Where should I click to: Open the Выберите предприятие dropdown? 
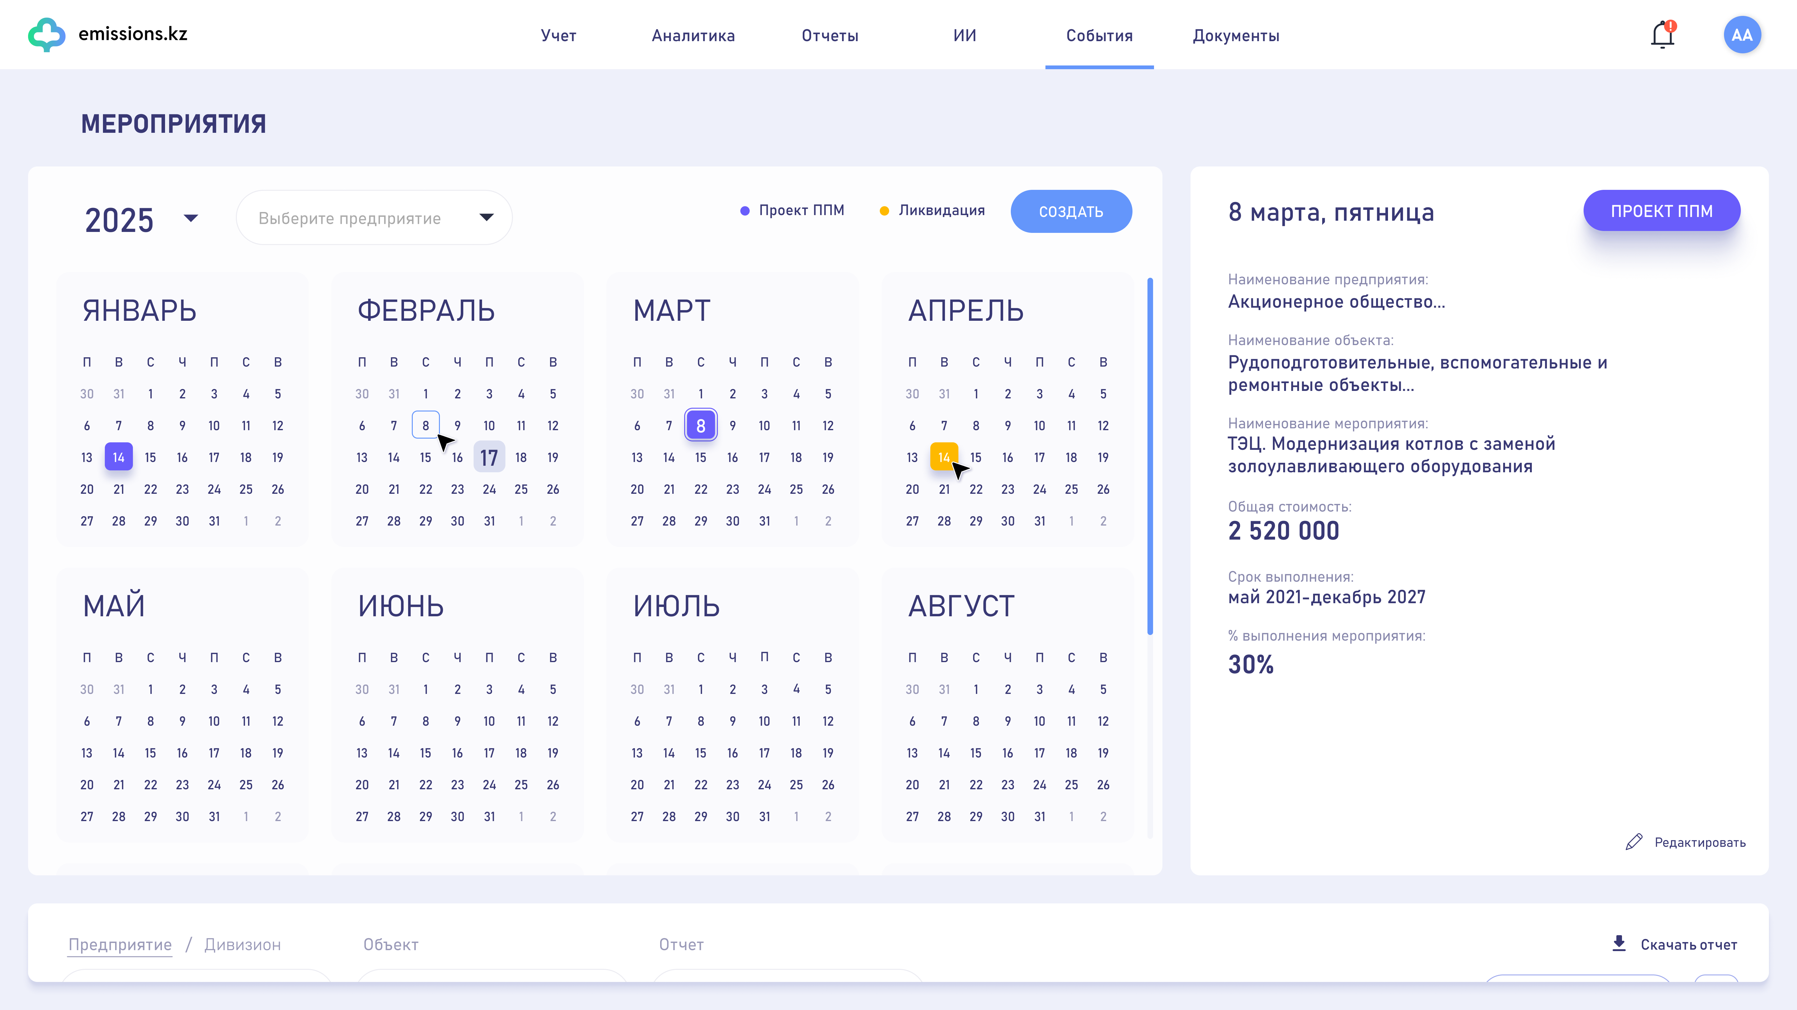374,218
